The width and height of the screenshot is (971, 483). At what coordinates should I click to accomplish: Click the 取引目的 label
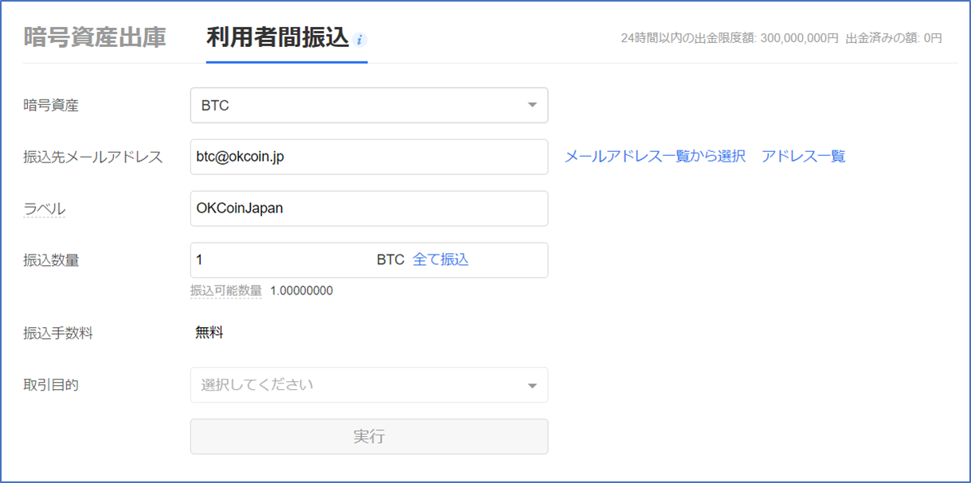51,385
